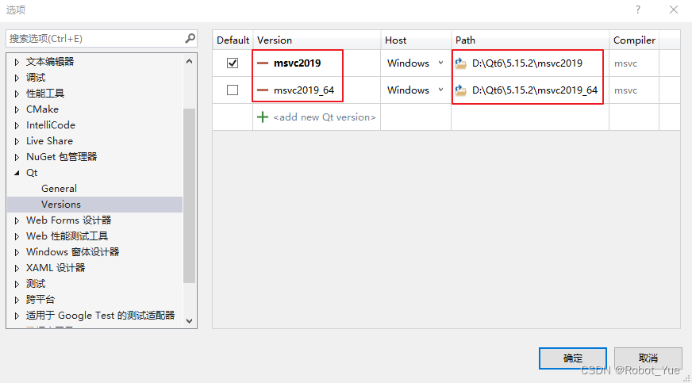This screenshot has width=692, height=383.
Task: Expand the NuGet 包管理器 node
Action: coord(17,157)
